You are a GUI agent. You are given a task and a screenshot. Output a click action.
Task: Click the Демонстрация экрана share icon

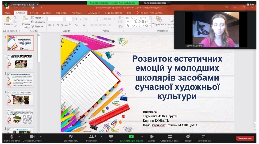(131, 136)
